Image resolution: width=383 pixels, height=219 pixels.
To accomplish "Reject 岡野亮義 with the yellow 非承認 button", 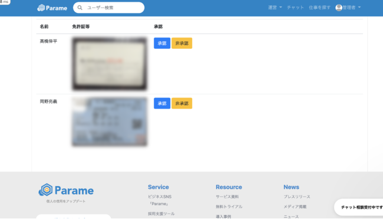I will coord(181,103).
